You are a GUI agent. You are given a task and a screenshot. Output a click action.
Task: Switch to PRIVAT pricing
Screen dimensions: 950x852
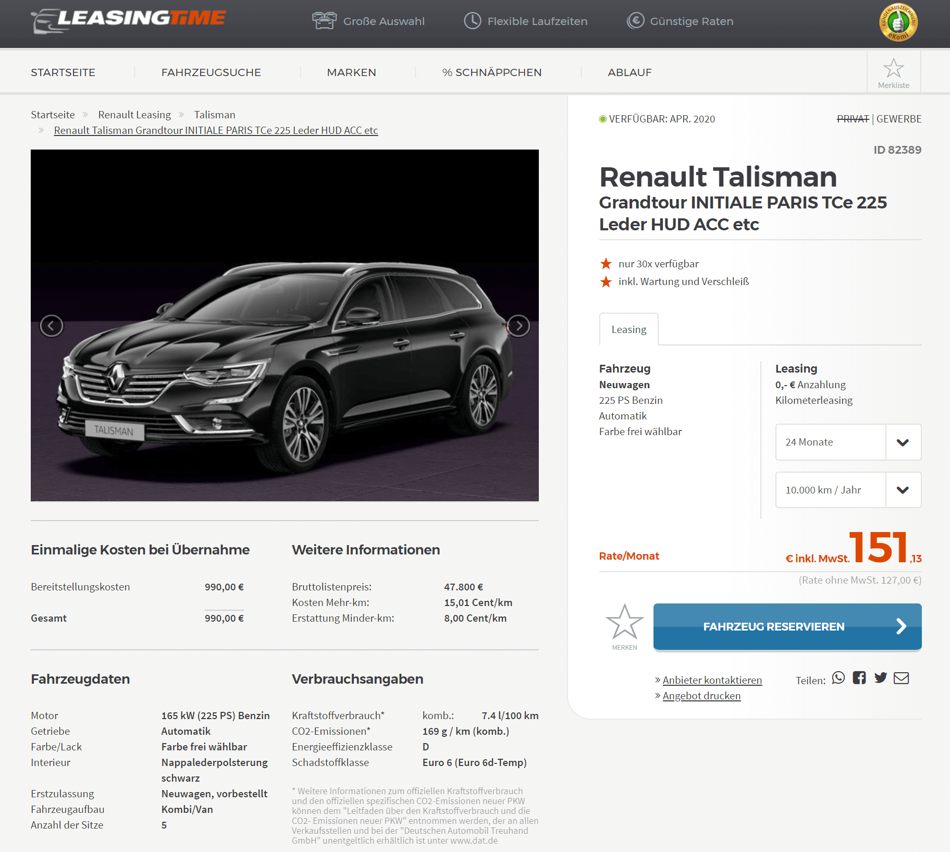pyautogui.click(x=853, y=119)
